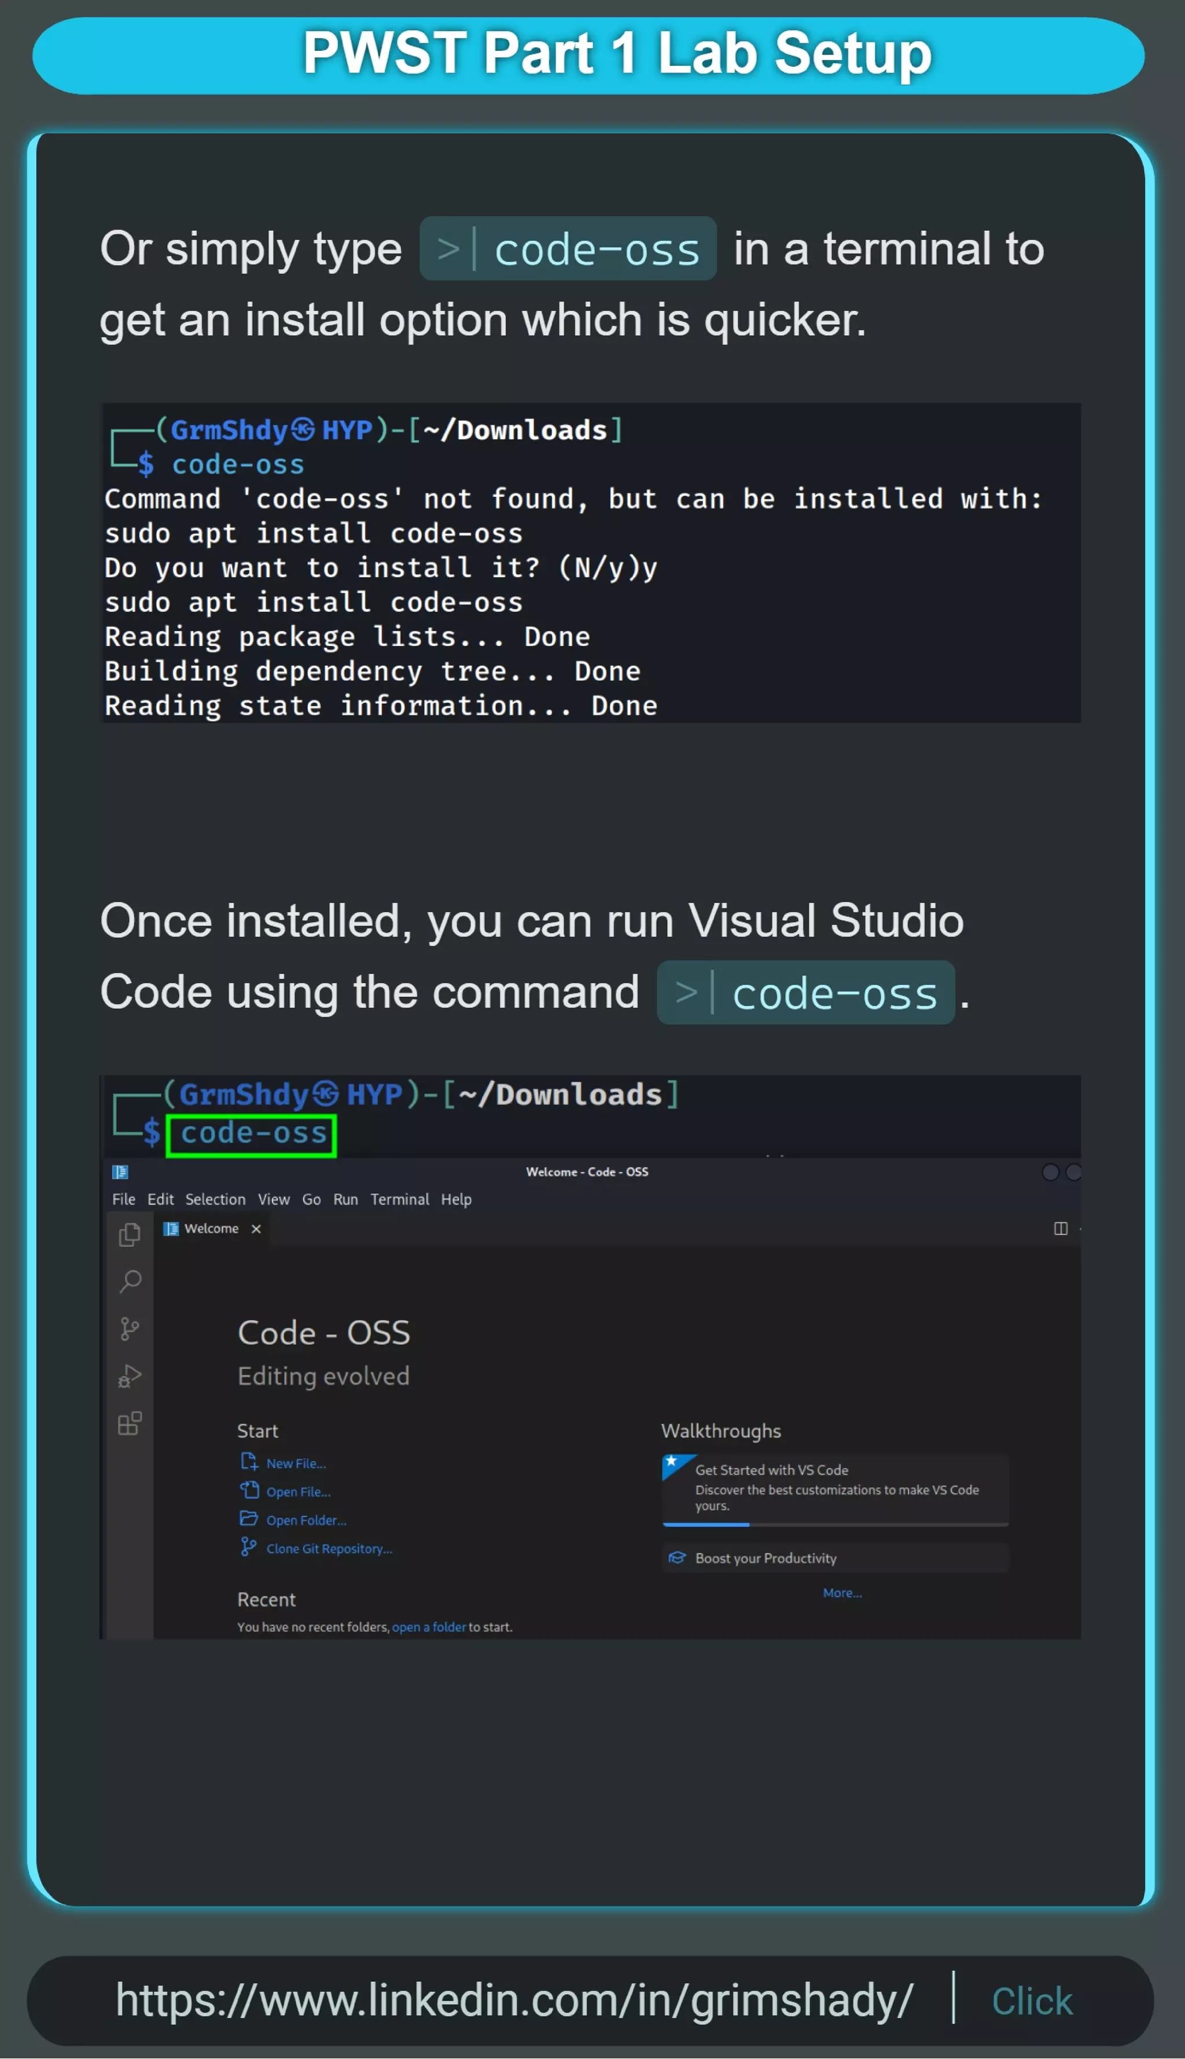Click the star badge on Get Started card

coord(671,1462)
